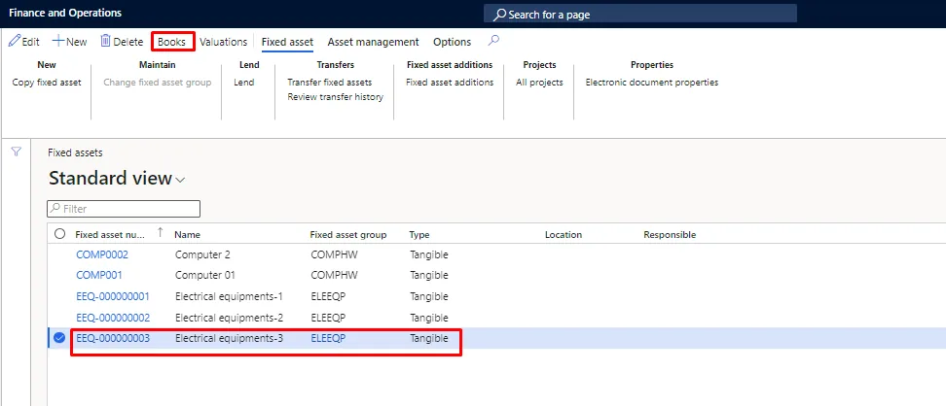
Task: Click Review transfer history
Action: (x=335, y=97)
